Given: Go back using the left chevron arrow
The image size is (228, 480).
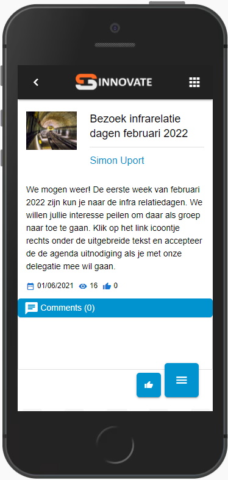Looking at the screenshot, I should coord(36,82).
